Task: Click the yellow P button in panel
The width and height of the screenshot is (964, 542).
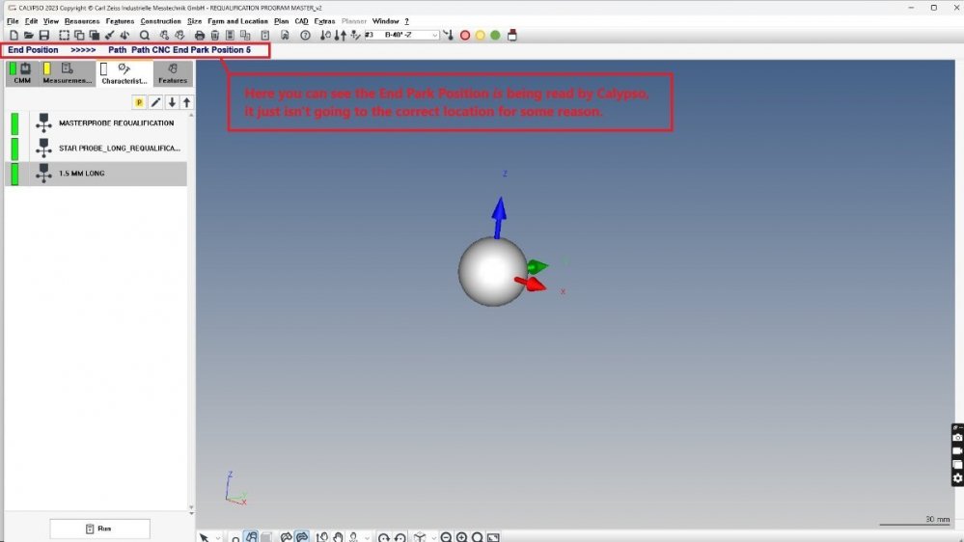Action: (139, 102)
